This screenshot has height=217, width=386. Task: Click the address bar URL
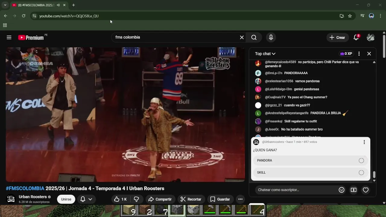pyautogui.click(x=69, y=16)
